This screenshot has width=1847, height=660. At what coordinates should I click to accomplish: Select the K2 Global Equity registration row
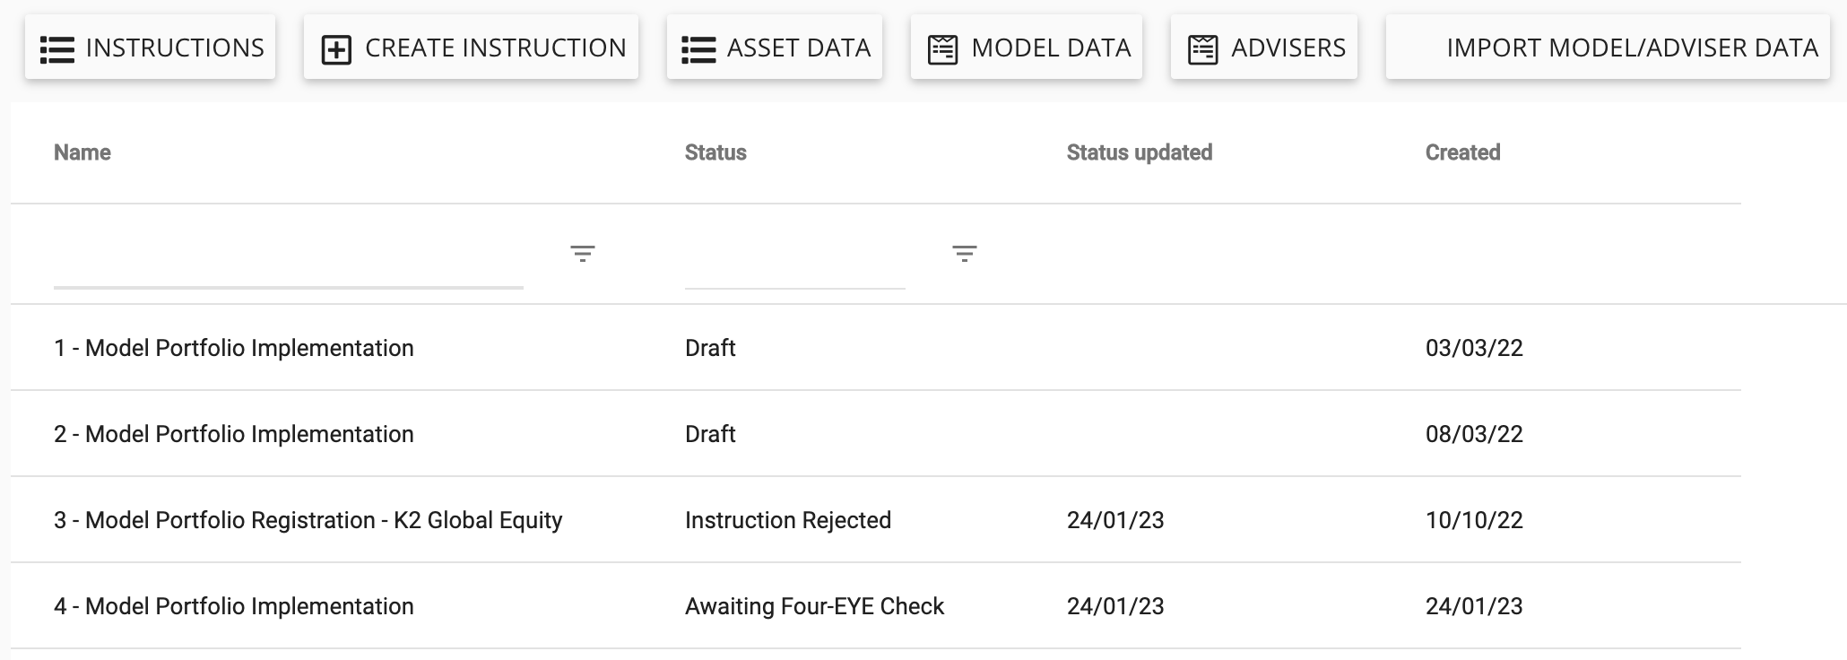click(x=308, y=520)
